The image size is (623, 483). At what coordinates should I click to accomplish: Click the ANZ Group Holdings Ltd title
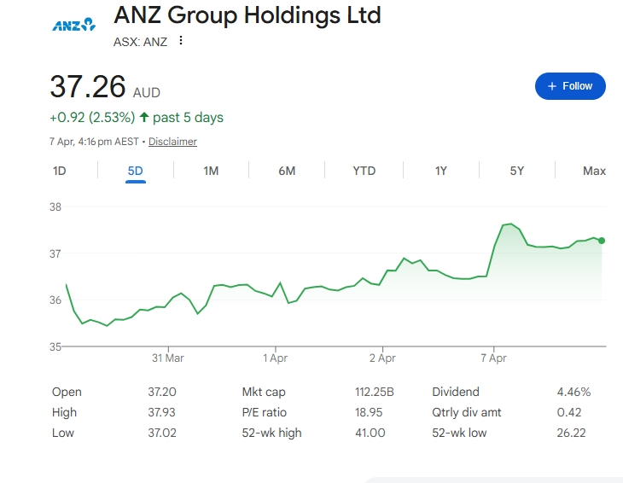click(247, 15)
